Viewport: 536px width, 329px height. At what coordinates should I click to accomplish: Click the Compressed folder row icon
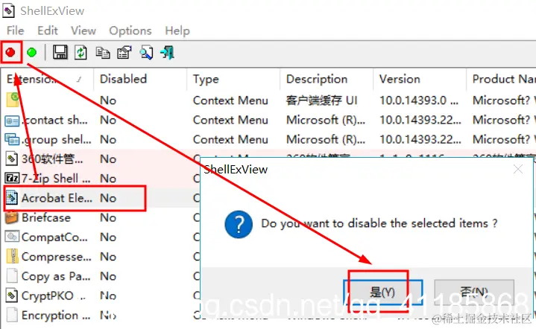(13, 256)
